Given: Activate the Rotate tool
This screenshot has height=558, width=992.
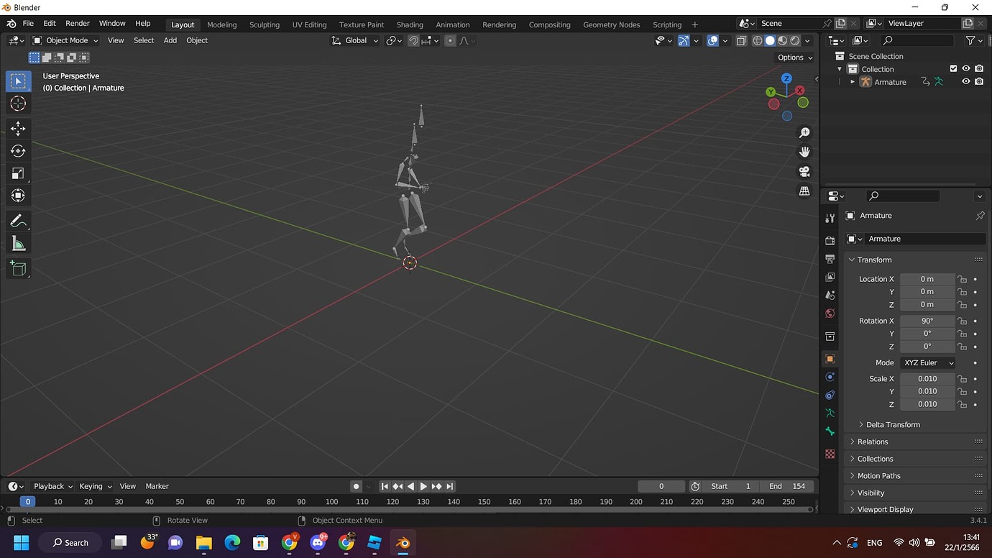Looking at the screenshot, I should [18, 151].
